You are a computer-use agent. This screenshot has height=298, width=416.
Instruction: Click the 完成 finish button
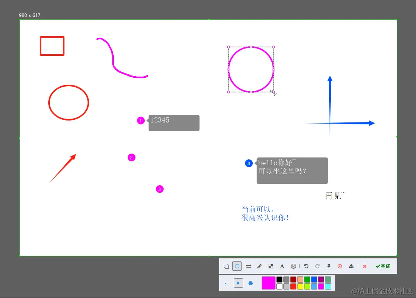coord(382,266)
